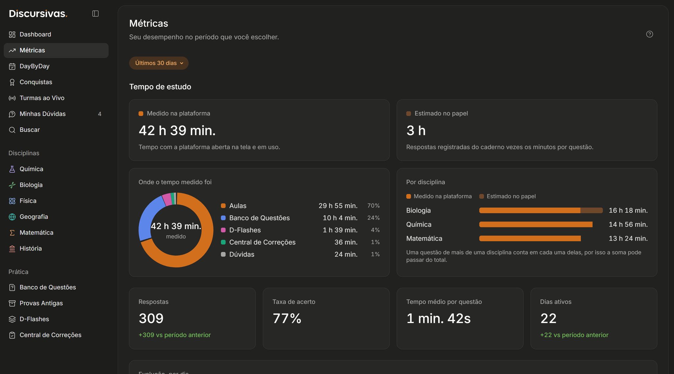Click the Banco de Questões blue legend swatch
This screenshot has height=374, width=674.
223,218
